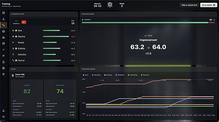219x122 pixels.
Task: Click the Aston Villa club shield icon
Action: pos(12,76)
